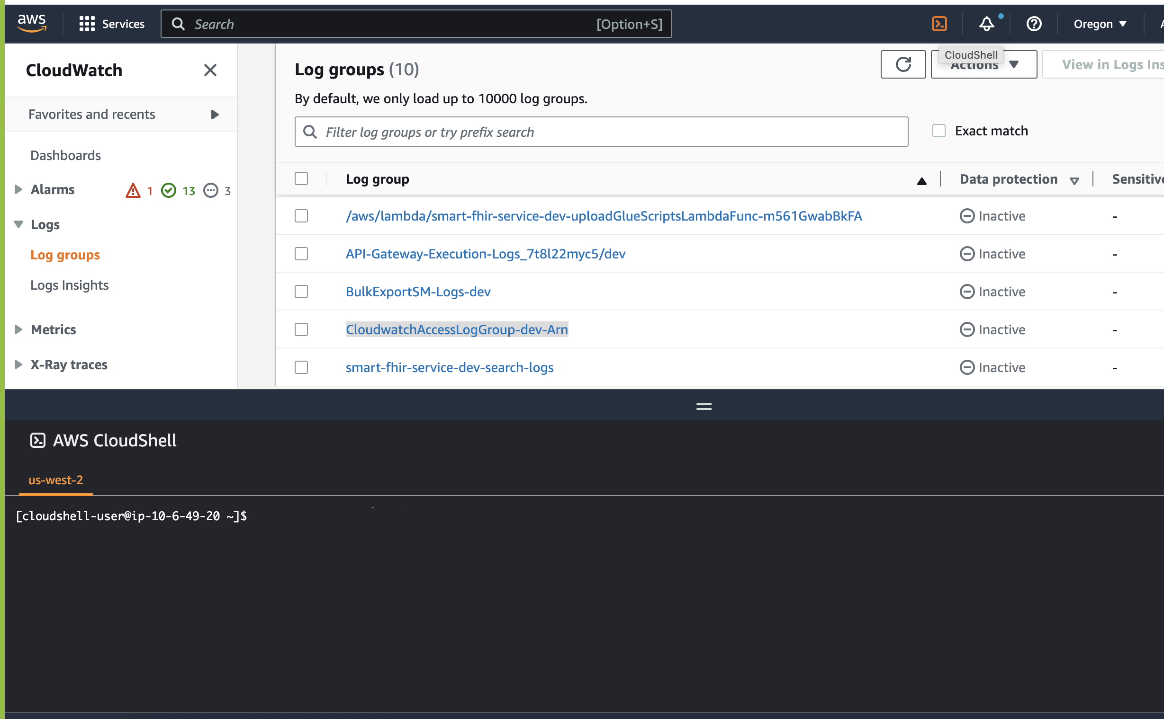The width and height of the screenshot is (1164, 719).
Task: Click the Metrics sidebar label
Action: (54, 329)
